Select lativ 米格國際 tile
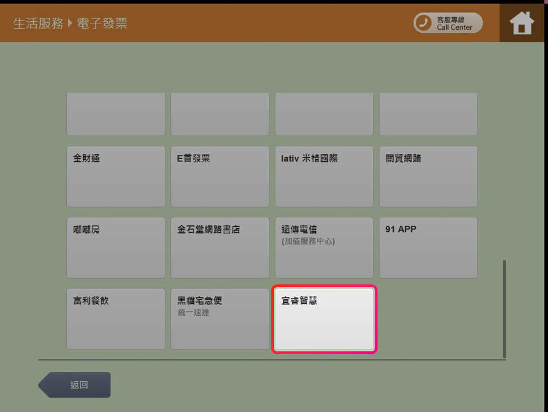Image resolution: width=548 pixels, height=412 pixels. 324,177
